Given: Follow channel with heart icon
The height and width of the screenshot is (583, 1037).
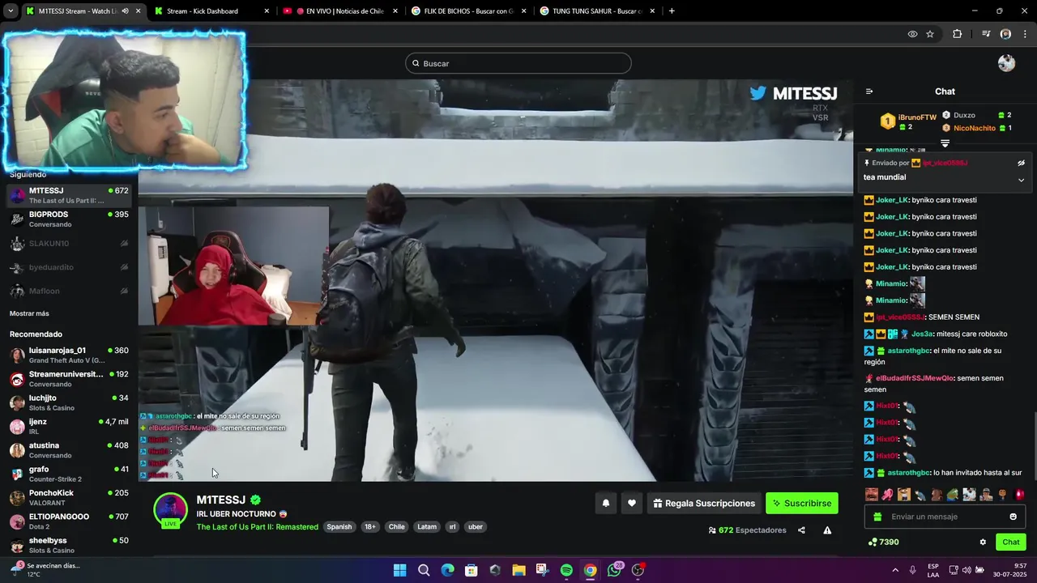Looking at the screenshot, I should pyautogui.click(x=632, y=504).
